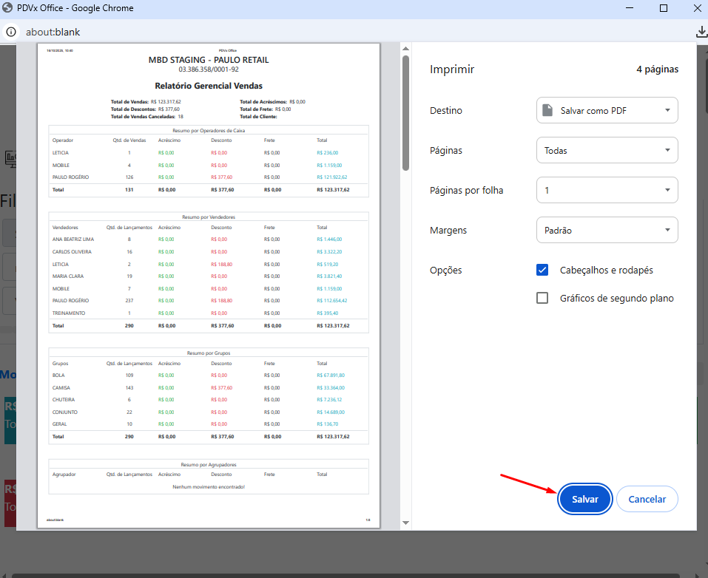This screenshot has width=708, height=578.
Task: Click the Relatório Gerencial Vendas preview page
Action: tap(209, 285)
